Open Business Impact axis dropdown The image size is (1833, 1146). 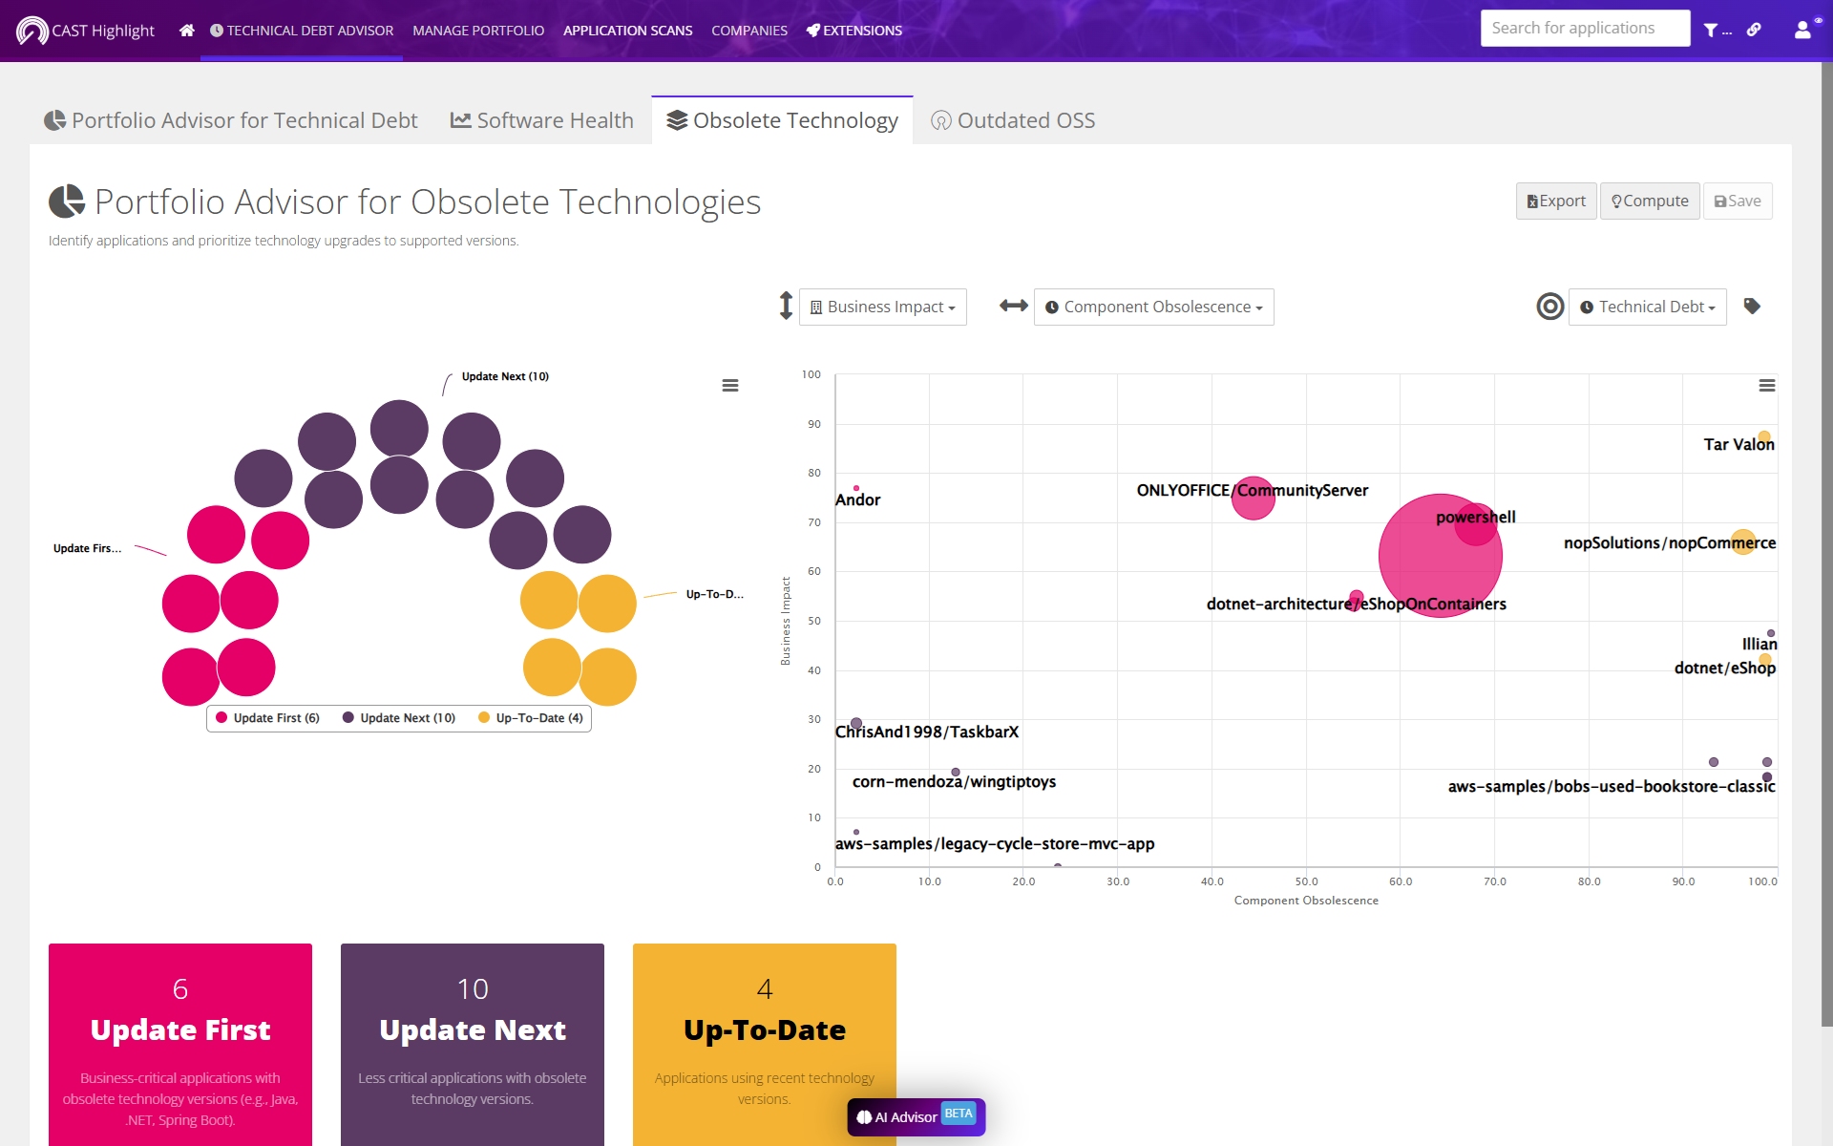[882, 307]
